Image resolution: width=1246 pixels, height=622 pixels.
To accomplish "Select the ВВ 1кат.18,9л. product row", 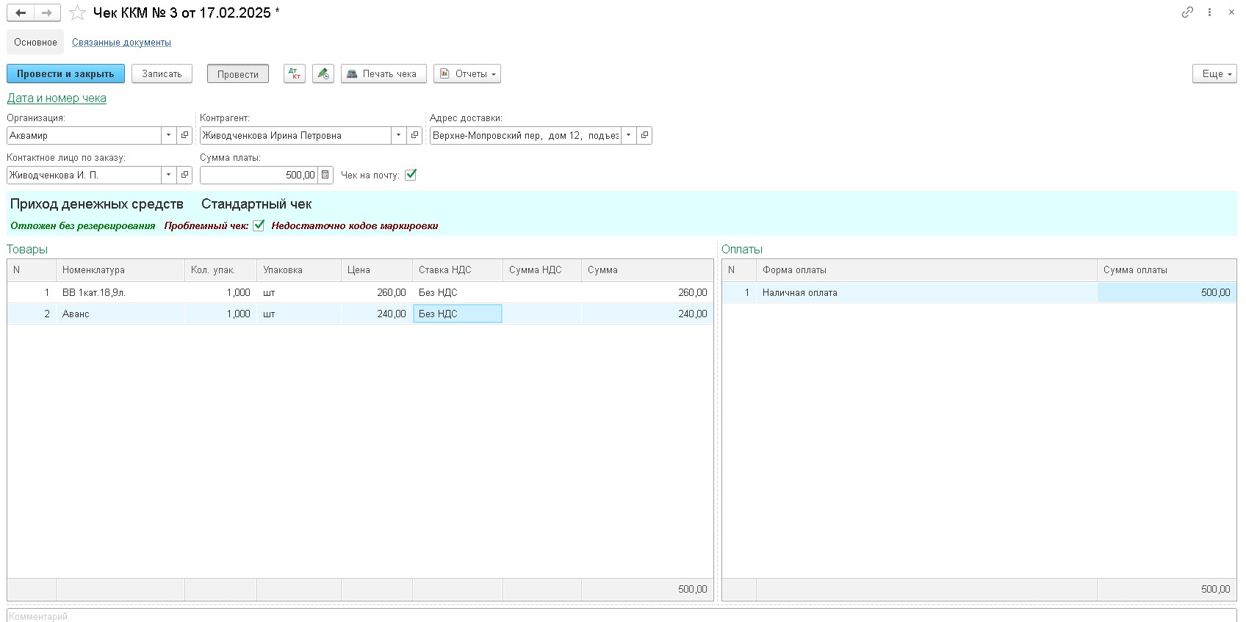I will tap(360, 292).
